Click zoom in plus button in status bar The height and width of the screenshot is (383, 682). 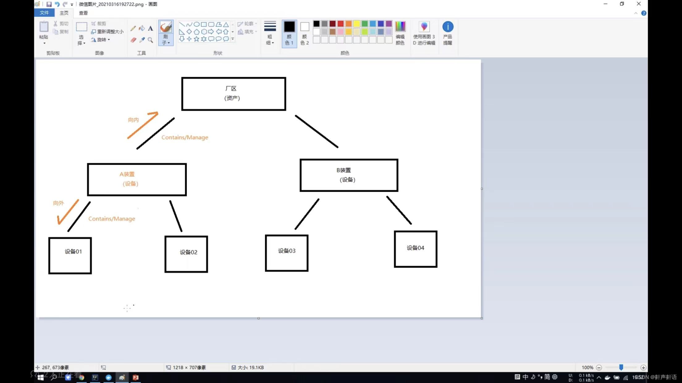(643, 367)
